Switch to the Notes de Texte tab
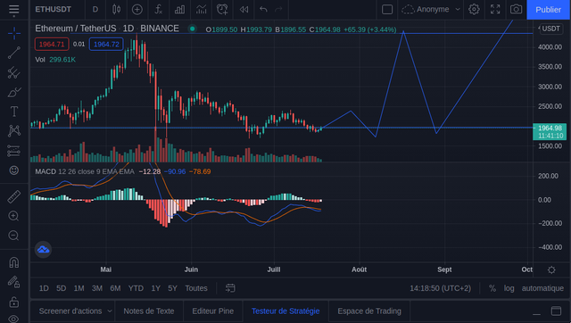Viewport: 571px width, 323px height. click(x=149, y=311)
